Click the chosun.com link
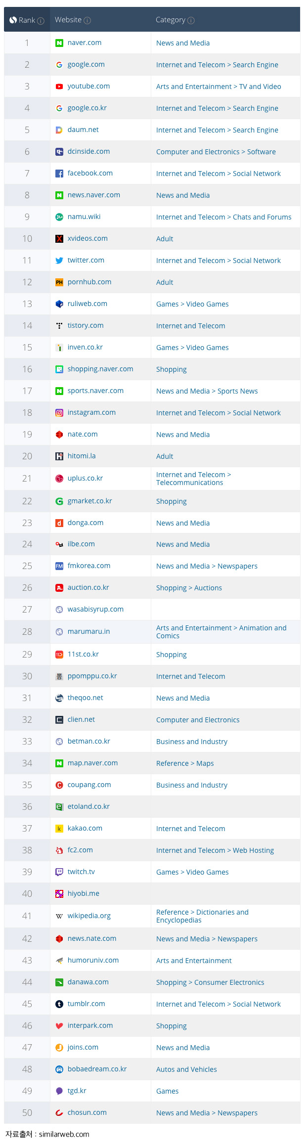 tap(87, 1113)
